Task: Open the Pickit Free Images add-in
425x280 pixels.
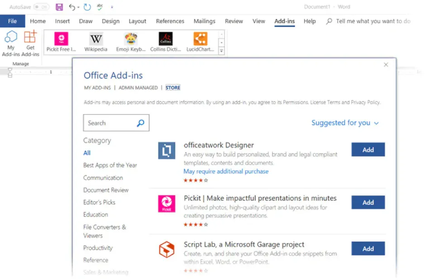Action: [60, 41]
